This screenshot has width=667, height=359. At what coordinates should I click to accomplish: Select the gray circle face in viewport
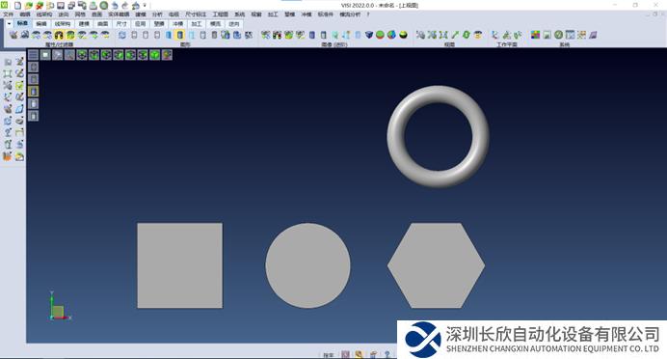pyautogui.click(x=308, y=265)
